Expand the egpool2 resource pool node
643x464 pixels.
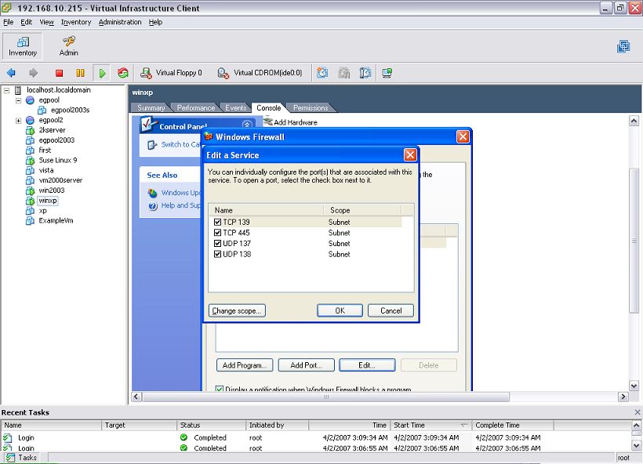pyautogui.click(x=19, y=121)
